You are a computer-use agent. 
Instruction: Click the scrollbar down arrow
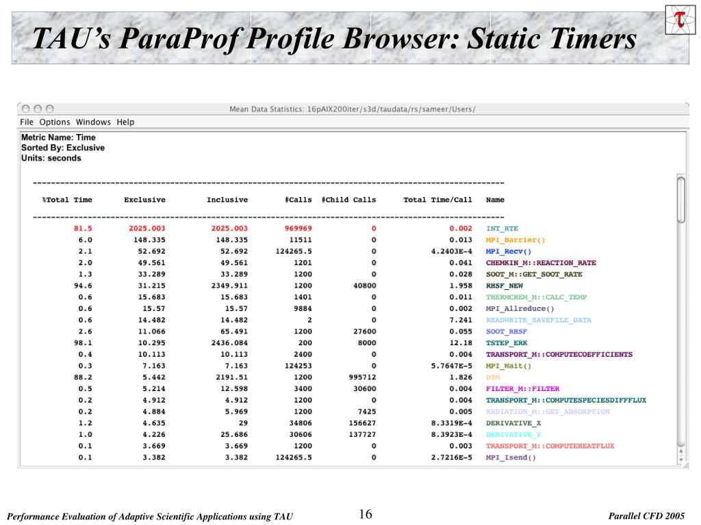point(681,459)
